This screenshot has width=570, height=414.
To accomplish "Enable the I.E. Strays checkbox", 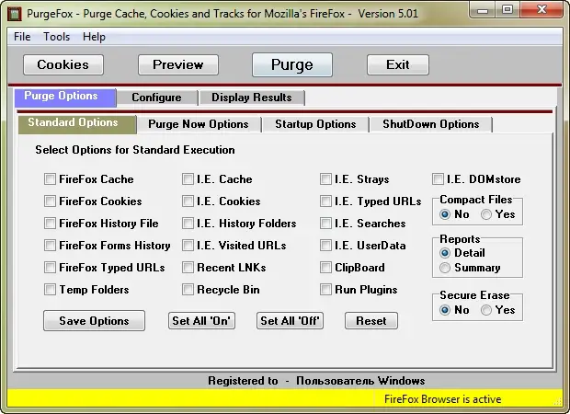I will pos(325,179).
